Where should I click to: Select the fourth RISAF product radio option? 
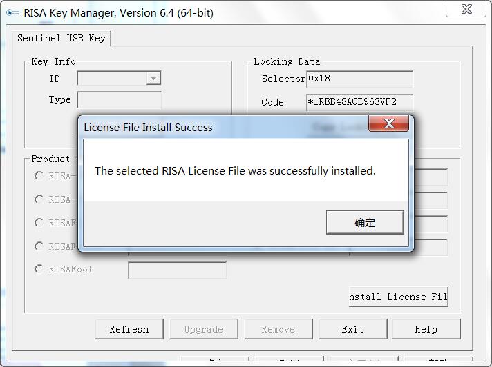click(x=39, y=246)
